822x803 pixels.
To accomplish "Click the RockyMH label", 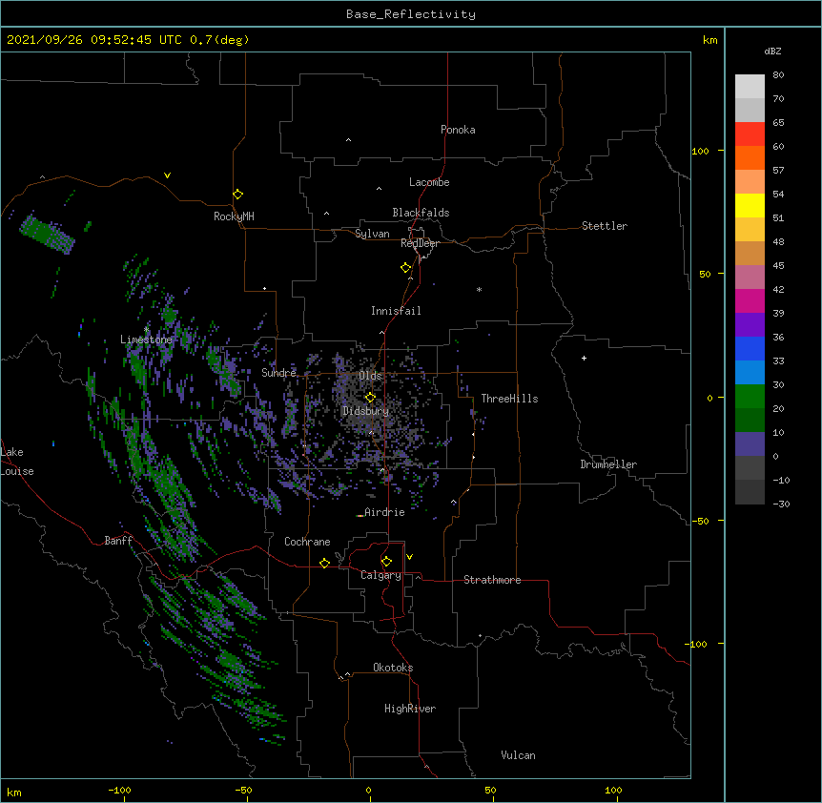I will pyautogui.click(x=234, y=216).
